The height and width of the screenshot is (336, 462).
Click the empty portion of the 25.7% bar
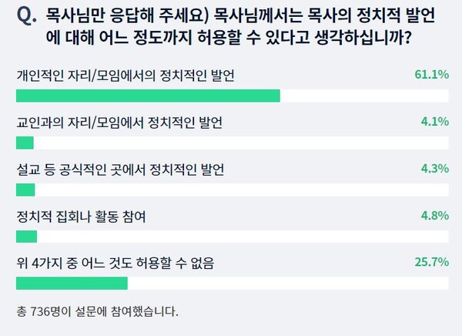tap(288, 283)
